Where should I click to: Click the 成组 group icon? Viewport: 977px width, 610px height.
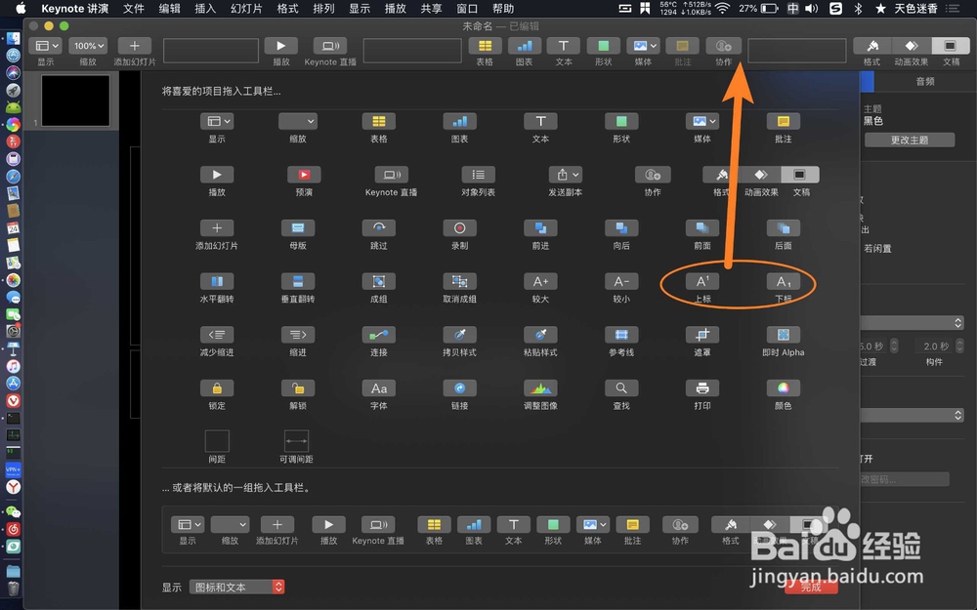tap(379, 281)
